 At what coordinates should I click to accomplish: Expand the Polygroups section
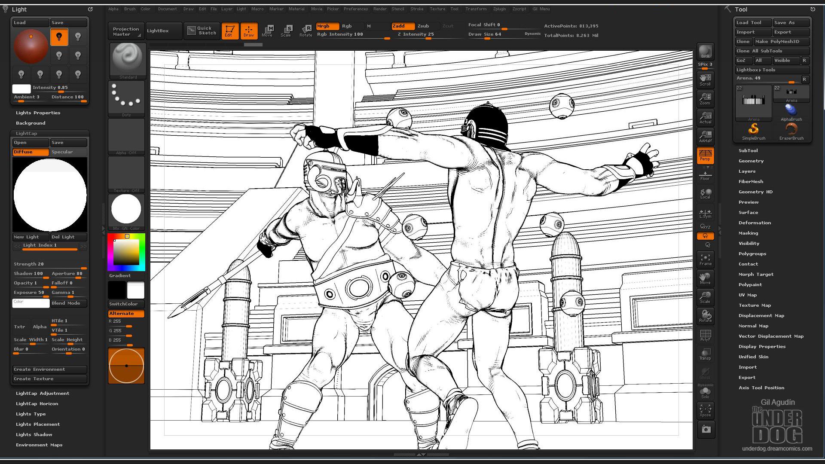click(752, 254)
